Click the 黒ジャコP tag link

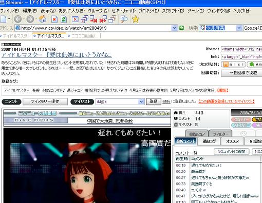74,90
